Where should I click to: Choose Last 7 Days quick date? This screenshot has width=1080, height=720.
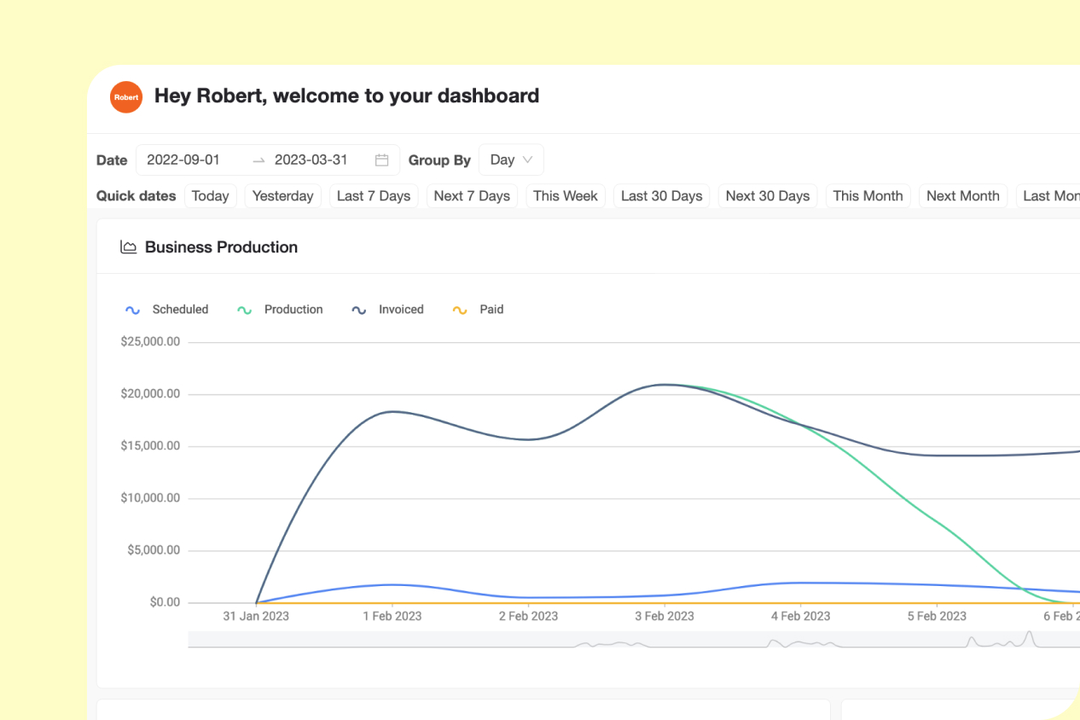[374, 196]
